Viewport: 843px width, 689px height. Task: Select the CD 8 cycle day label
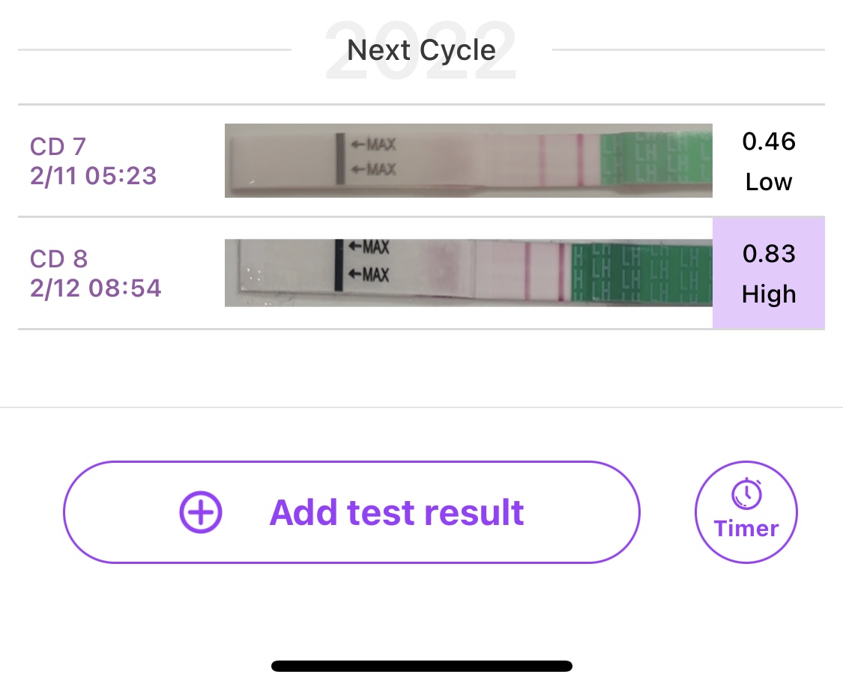click(x=58, y=259)
